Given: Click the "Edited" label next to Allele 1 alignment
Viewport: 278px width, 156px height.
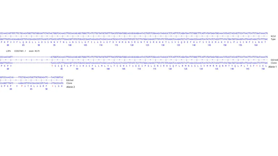Looking at the screenshot, I should pyautogui.click(x=274, y=60).
